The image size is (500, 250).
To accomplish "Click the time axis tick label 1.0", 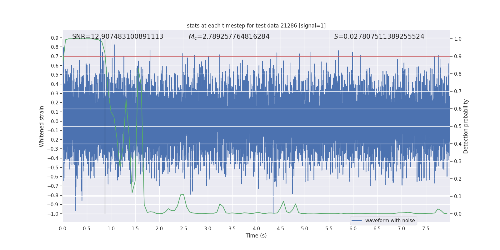I will point(111,228).
